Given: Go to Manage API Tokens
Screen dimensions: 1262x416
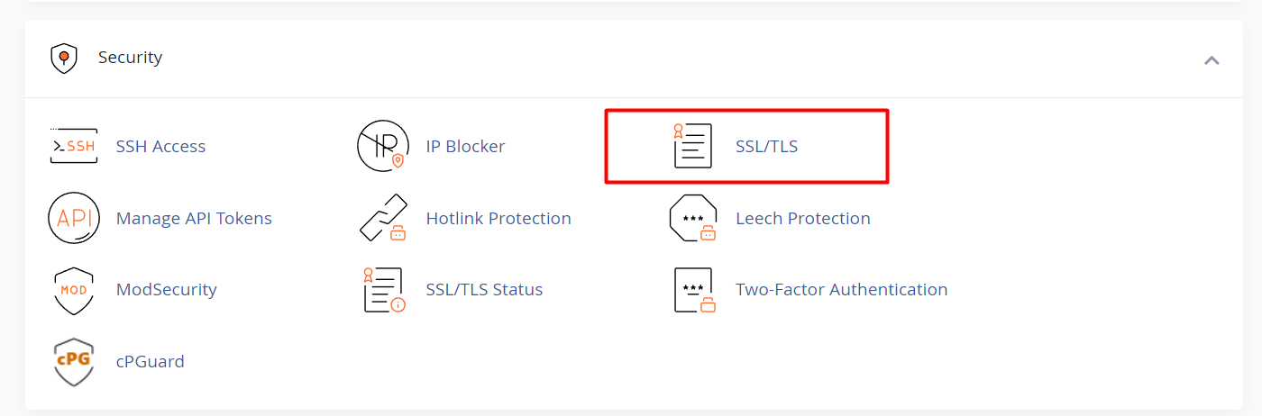Looking at the screenshot, I should [x=194, y=218].
